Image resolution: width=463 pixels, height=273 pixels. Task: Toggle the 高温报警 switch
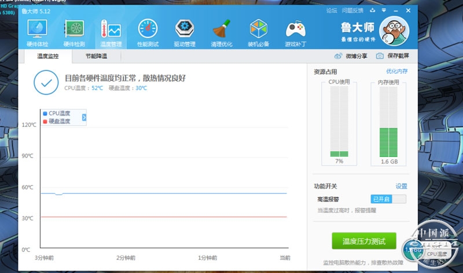click(x=388, y=199)
